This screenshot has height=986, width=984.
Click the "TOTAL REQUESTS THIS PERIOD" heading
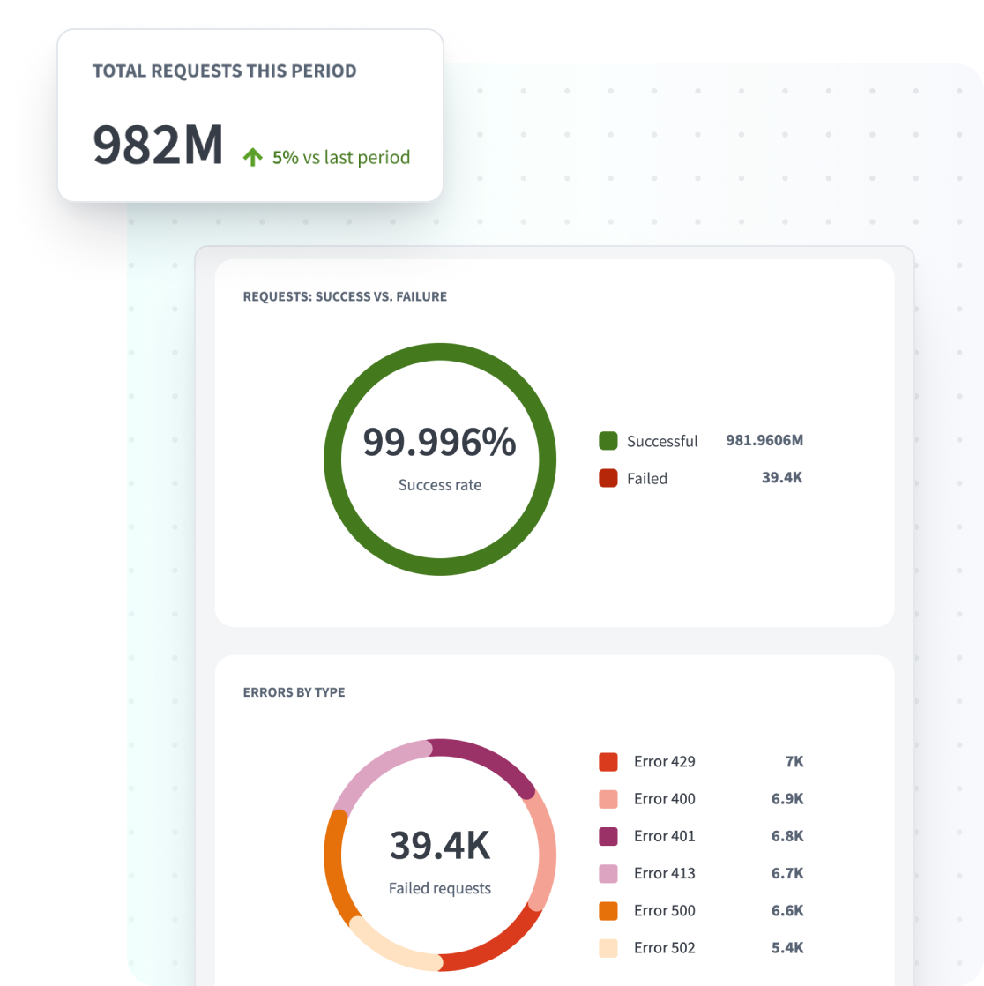[x=225, y=71]
